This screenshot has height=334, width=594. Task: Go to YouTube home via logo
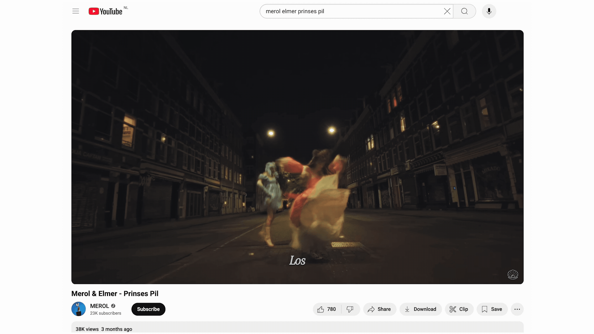105,11
